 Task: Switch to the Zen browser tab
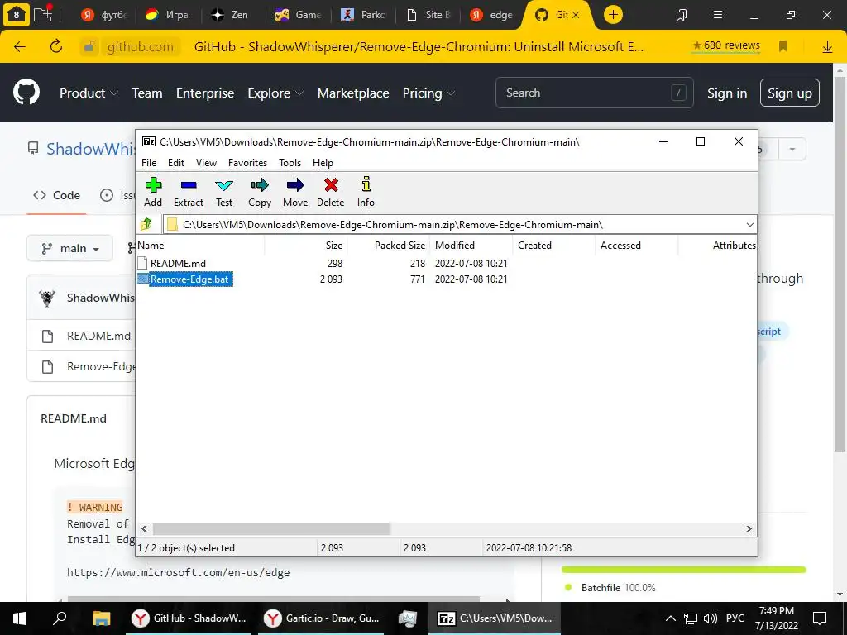[230, 15]
